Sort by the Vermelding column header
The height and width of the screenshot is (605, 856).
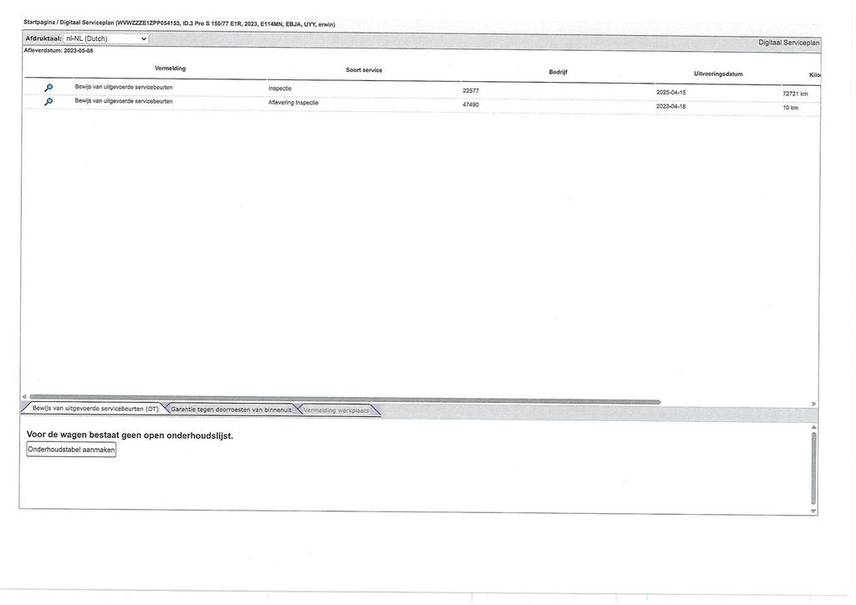click(171, 69)
